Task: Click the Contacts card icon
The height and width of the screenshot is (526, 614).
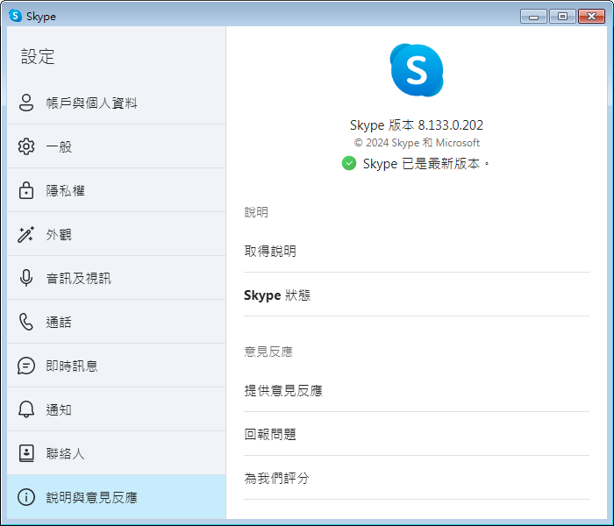Action: (26, 453)
